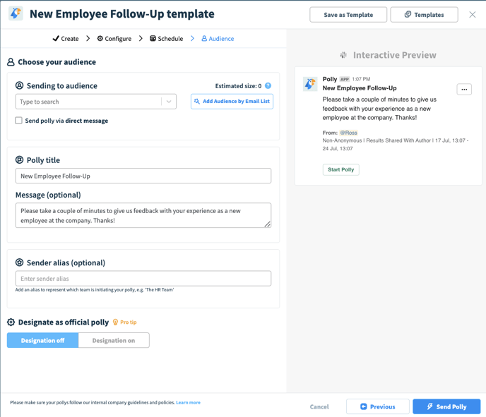Viewport: 486px width, 417px height.
Task: Enable Send polly via direct message checkbox
Action: pos(18,121)
